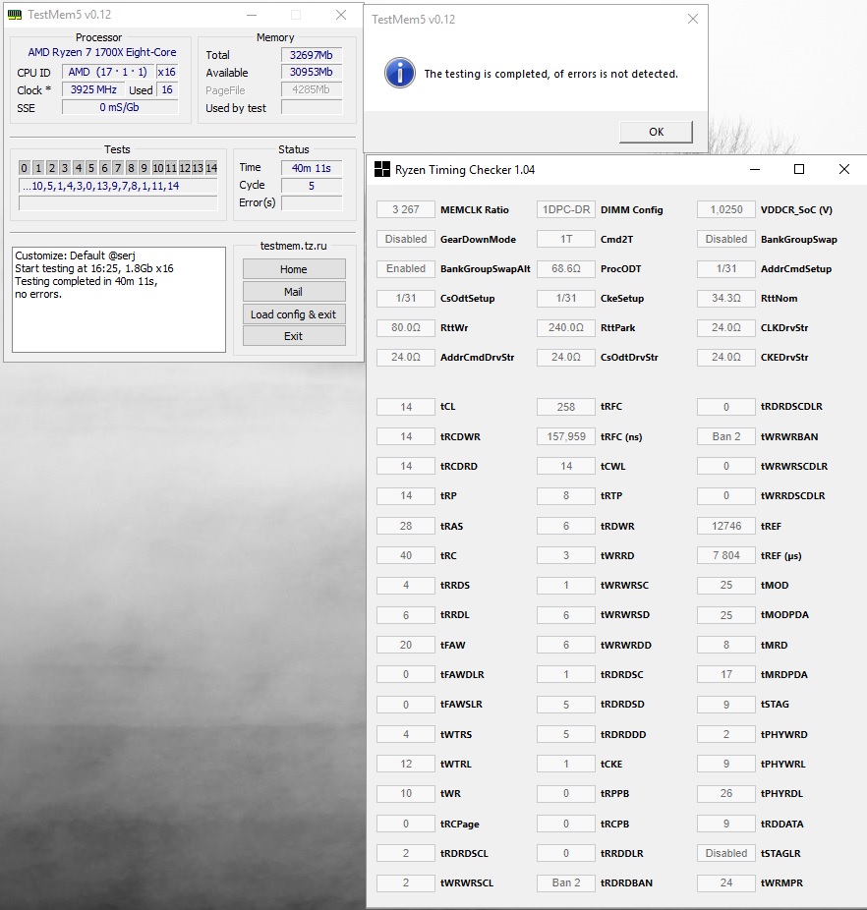Click the VDDCR_SoC voltage value 1,0250

tap(725, 209)
